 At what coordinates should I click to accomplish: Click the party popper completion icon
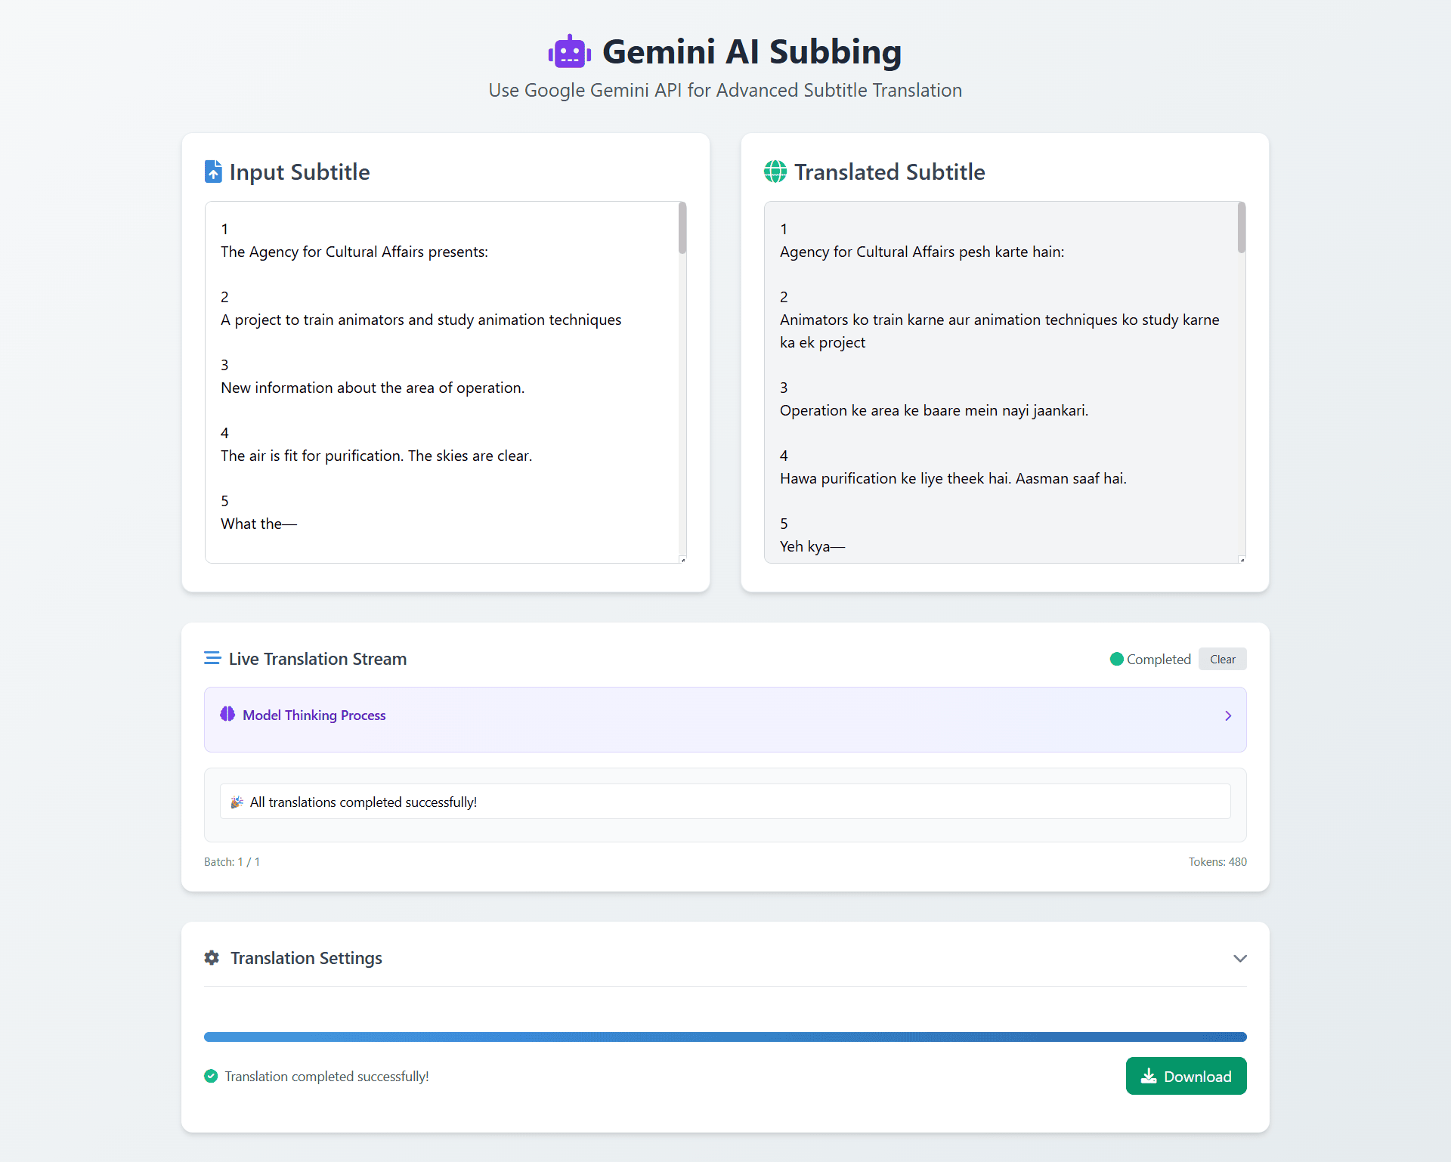[x=237, y=802]
